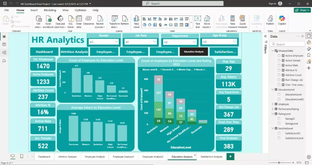This screenshot has width=312, height=165.
Task: Add a New visual from ribbon
Action: pyautogui.click(x=137, y=22)
